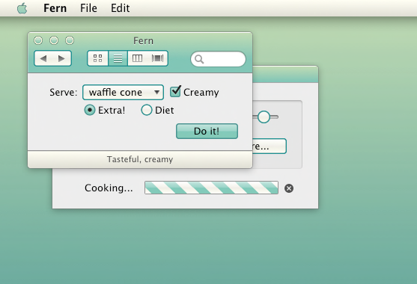The image size is (417, 284).
Task: Click the Serve popup menu arrow
Action: [157, 93]
